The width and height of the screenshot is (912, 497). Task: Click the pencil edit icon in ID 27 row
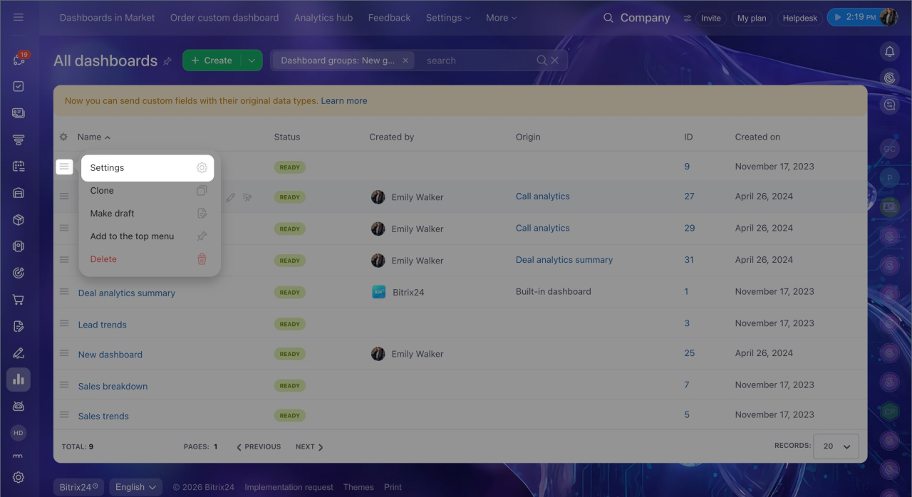pos(230,197)
